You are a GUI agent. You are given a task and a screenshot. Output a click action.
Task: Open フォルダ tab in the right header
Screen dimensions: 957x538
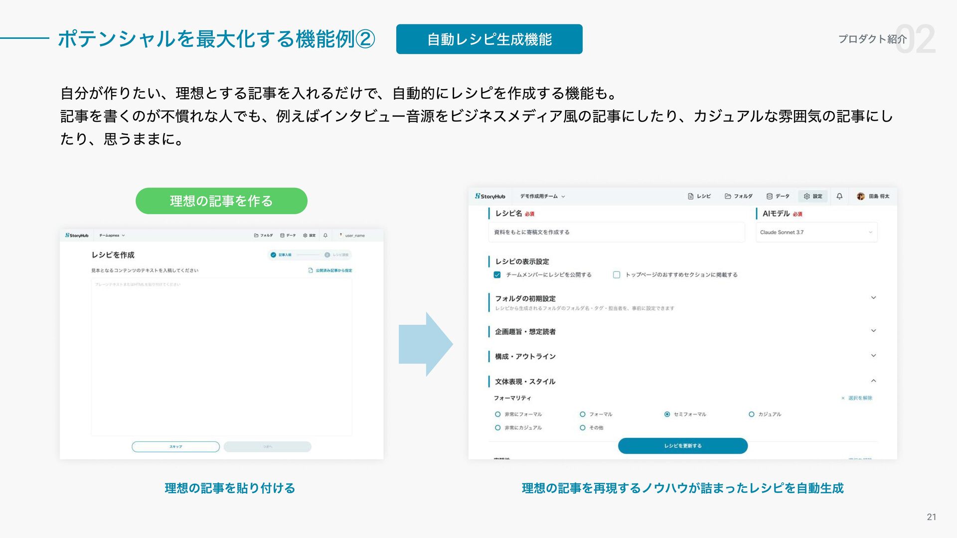pos(738,196)
